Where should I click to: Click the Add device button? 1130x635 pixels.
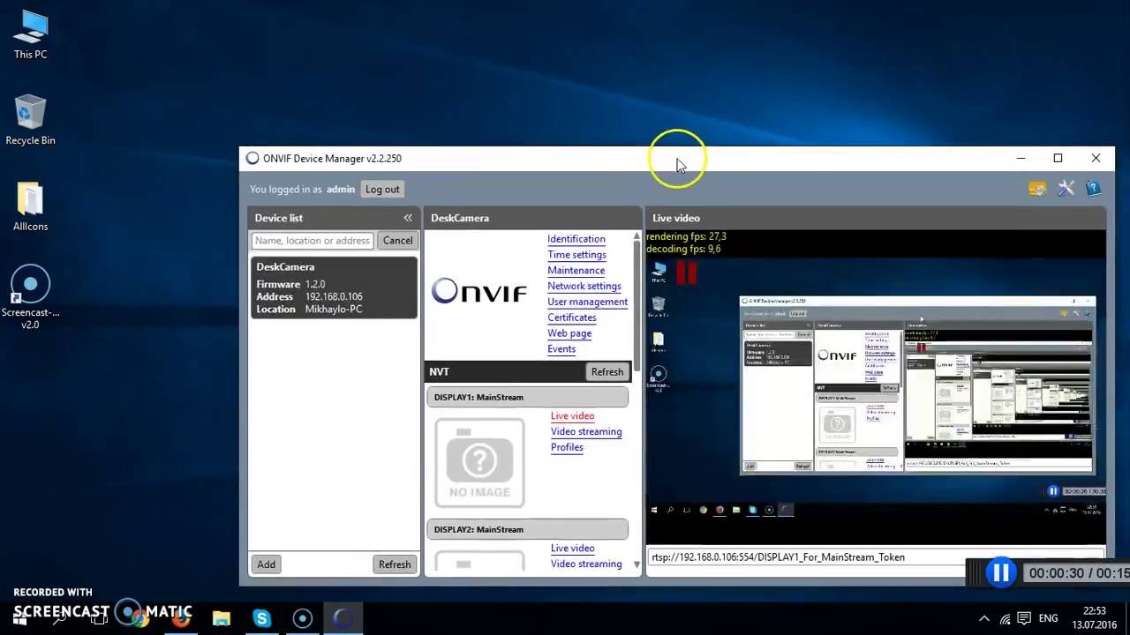pos(266,564)
